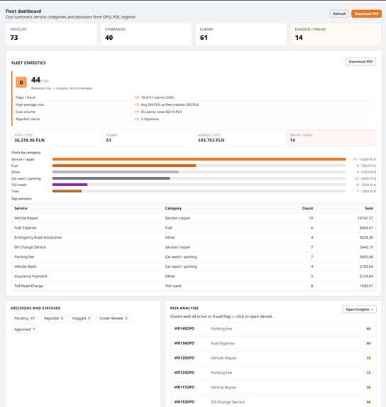Click Average cost 593.753 PLN tile

239,138
